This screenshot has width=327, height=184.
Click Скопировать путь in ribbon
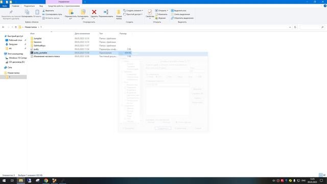[52, 14]
